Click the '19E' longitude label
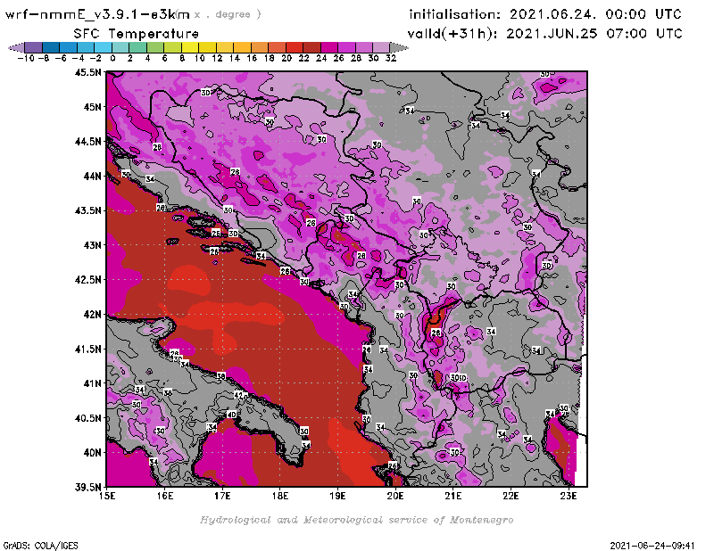714x551 pixels. click(x=338, y=496)
